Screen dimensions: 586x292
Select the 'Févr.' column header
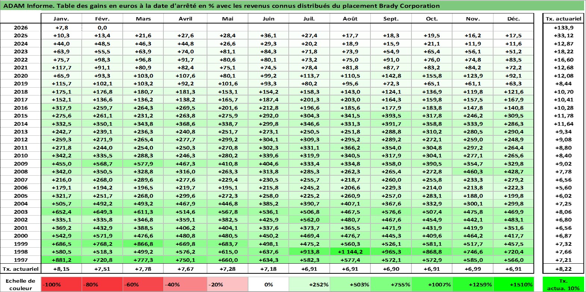tap(102, 19)
